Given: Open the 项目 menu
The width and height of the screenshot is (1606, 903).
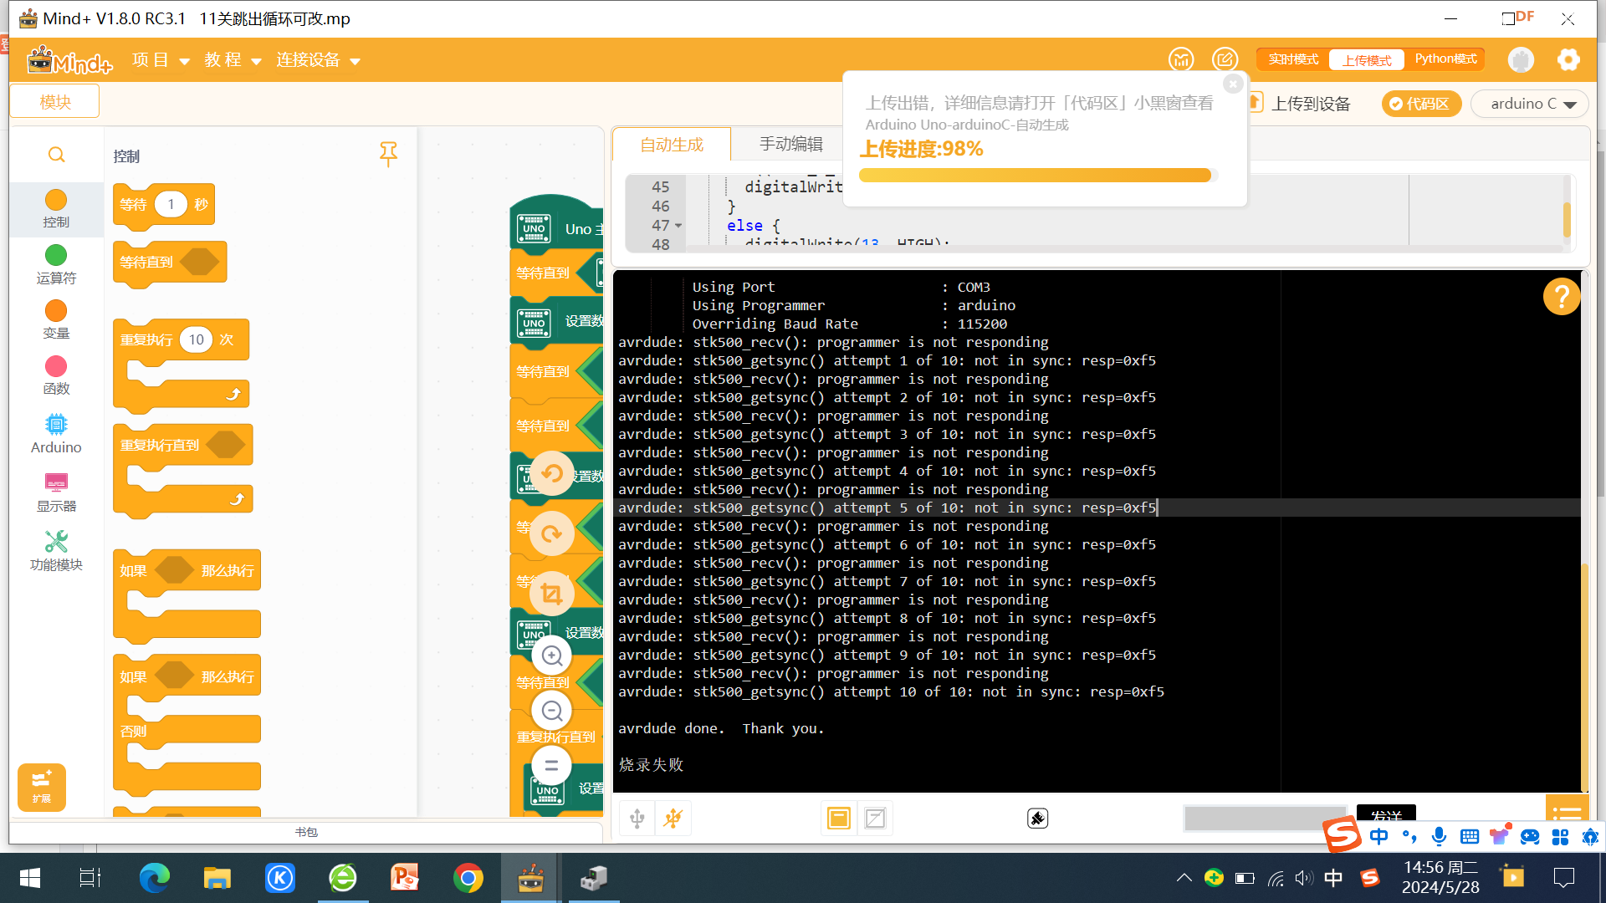Looking at the screenshot, I should (161, 60).
